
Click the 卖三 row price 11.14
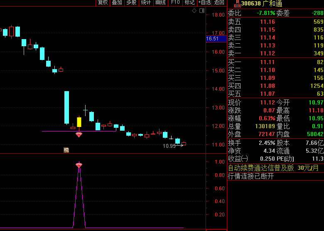(268, 37)
